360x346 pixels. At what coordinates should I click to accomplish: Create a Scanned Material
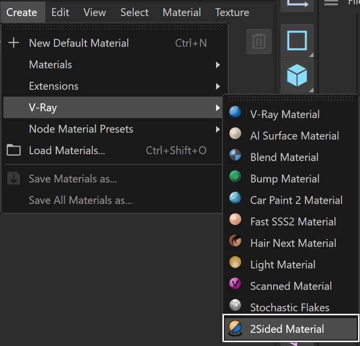[x=291, y=286]
